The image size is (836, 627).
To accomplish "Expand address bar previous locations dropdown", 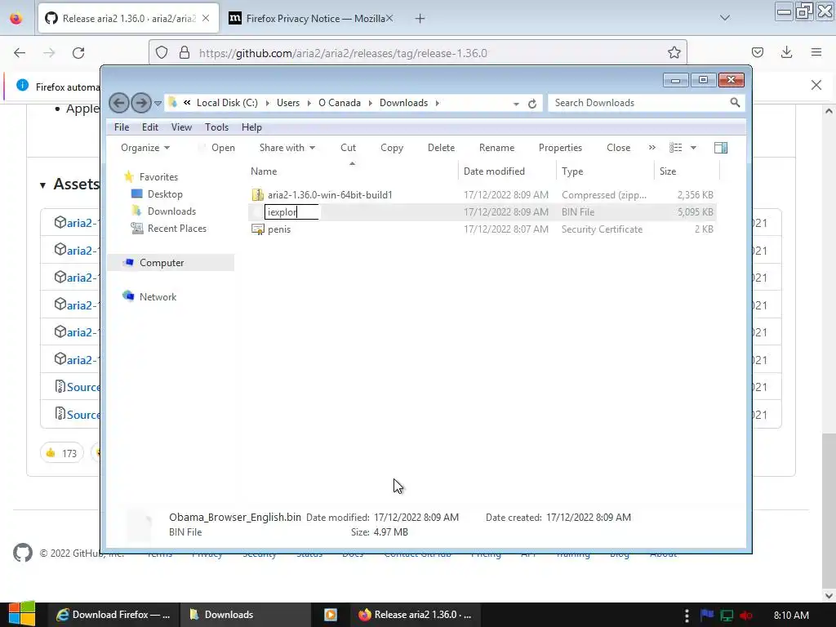I will click(516, 104).
